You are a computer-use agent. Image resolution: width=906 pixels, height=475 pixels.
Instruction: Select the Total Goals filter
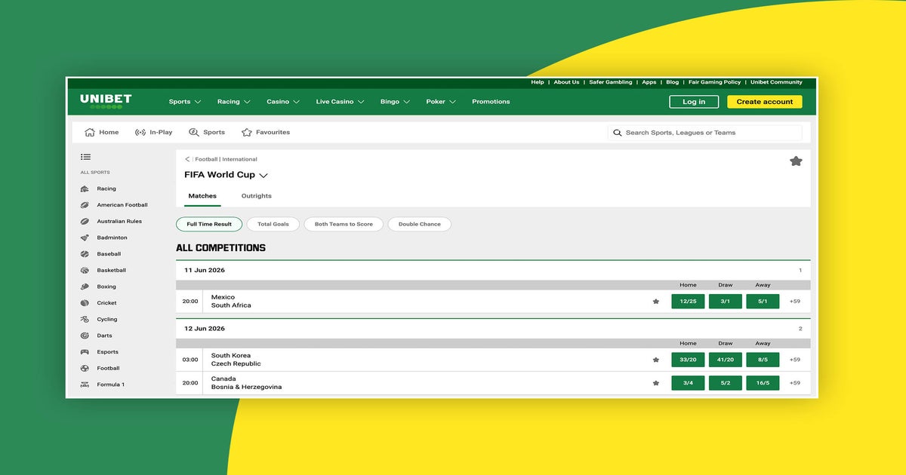click(x=273, y=224)
